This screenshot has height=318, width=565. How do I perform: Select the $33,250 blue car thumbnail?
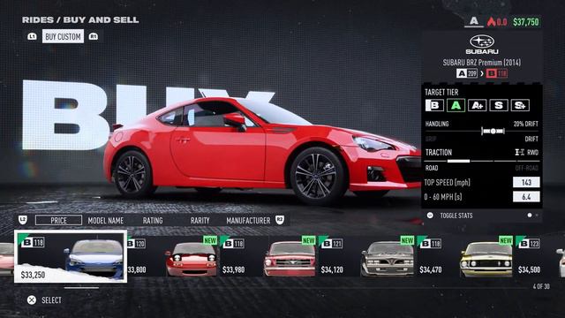[71, 256]
